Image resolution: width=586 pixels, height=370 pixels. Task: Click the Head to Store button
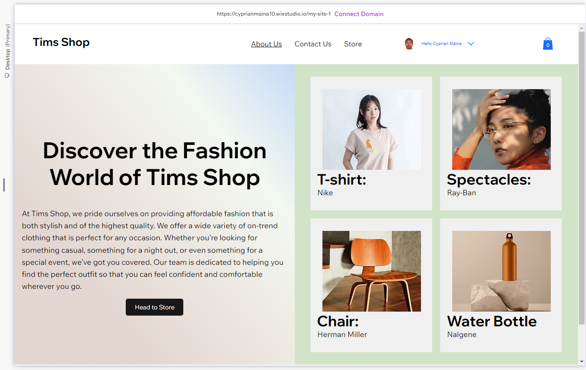[154, 307]
